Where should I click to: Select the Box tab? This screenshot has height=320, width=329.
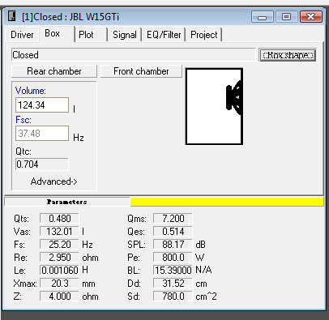(57, 33)
